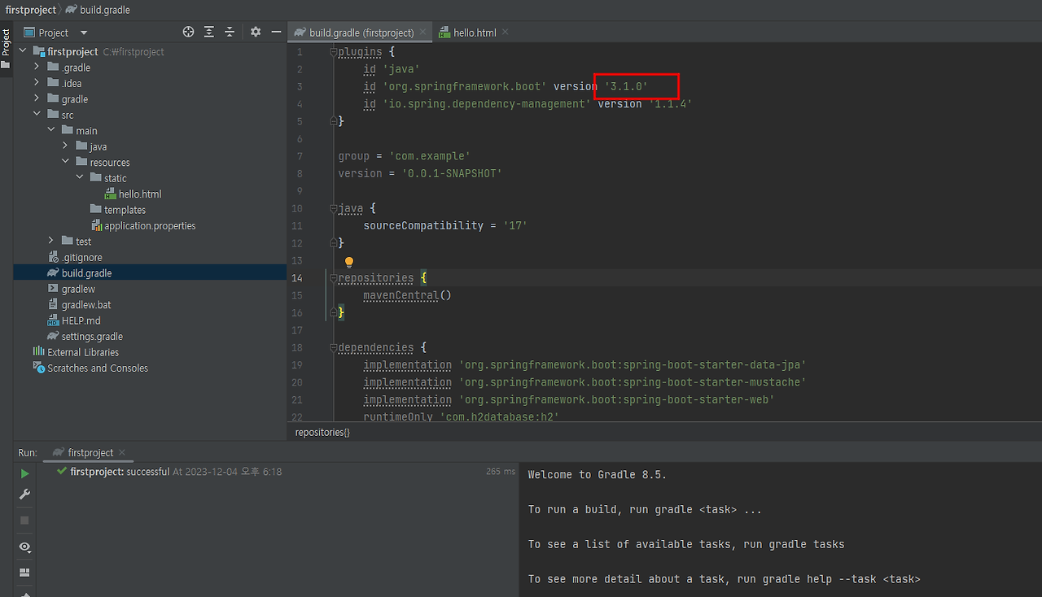1042x597 pixels.
Task: Select Scratches and Consoles in the tree
Action: pos(98,368)
